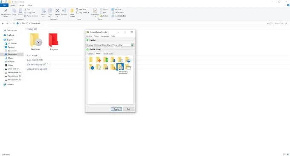Screen dimensions: 290x156
Task: Open the address bar history dropdown arrow
Action: [268, 23]
